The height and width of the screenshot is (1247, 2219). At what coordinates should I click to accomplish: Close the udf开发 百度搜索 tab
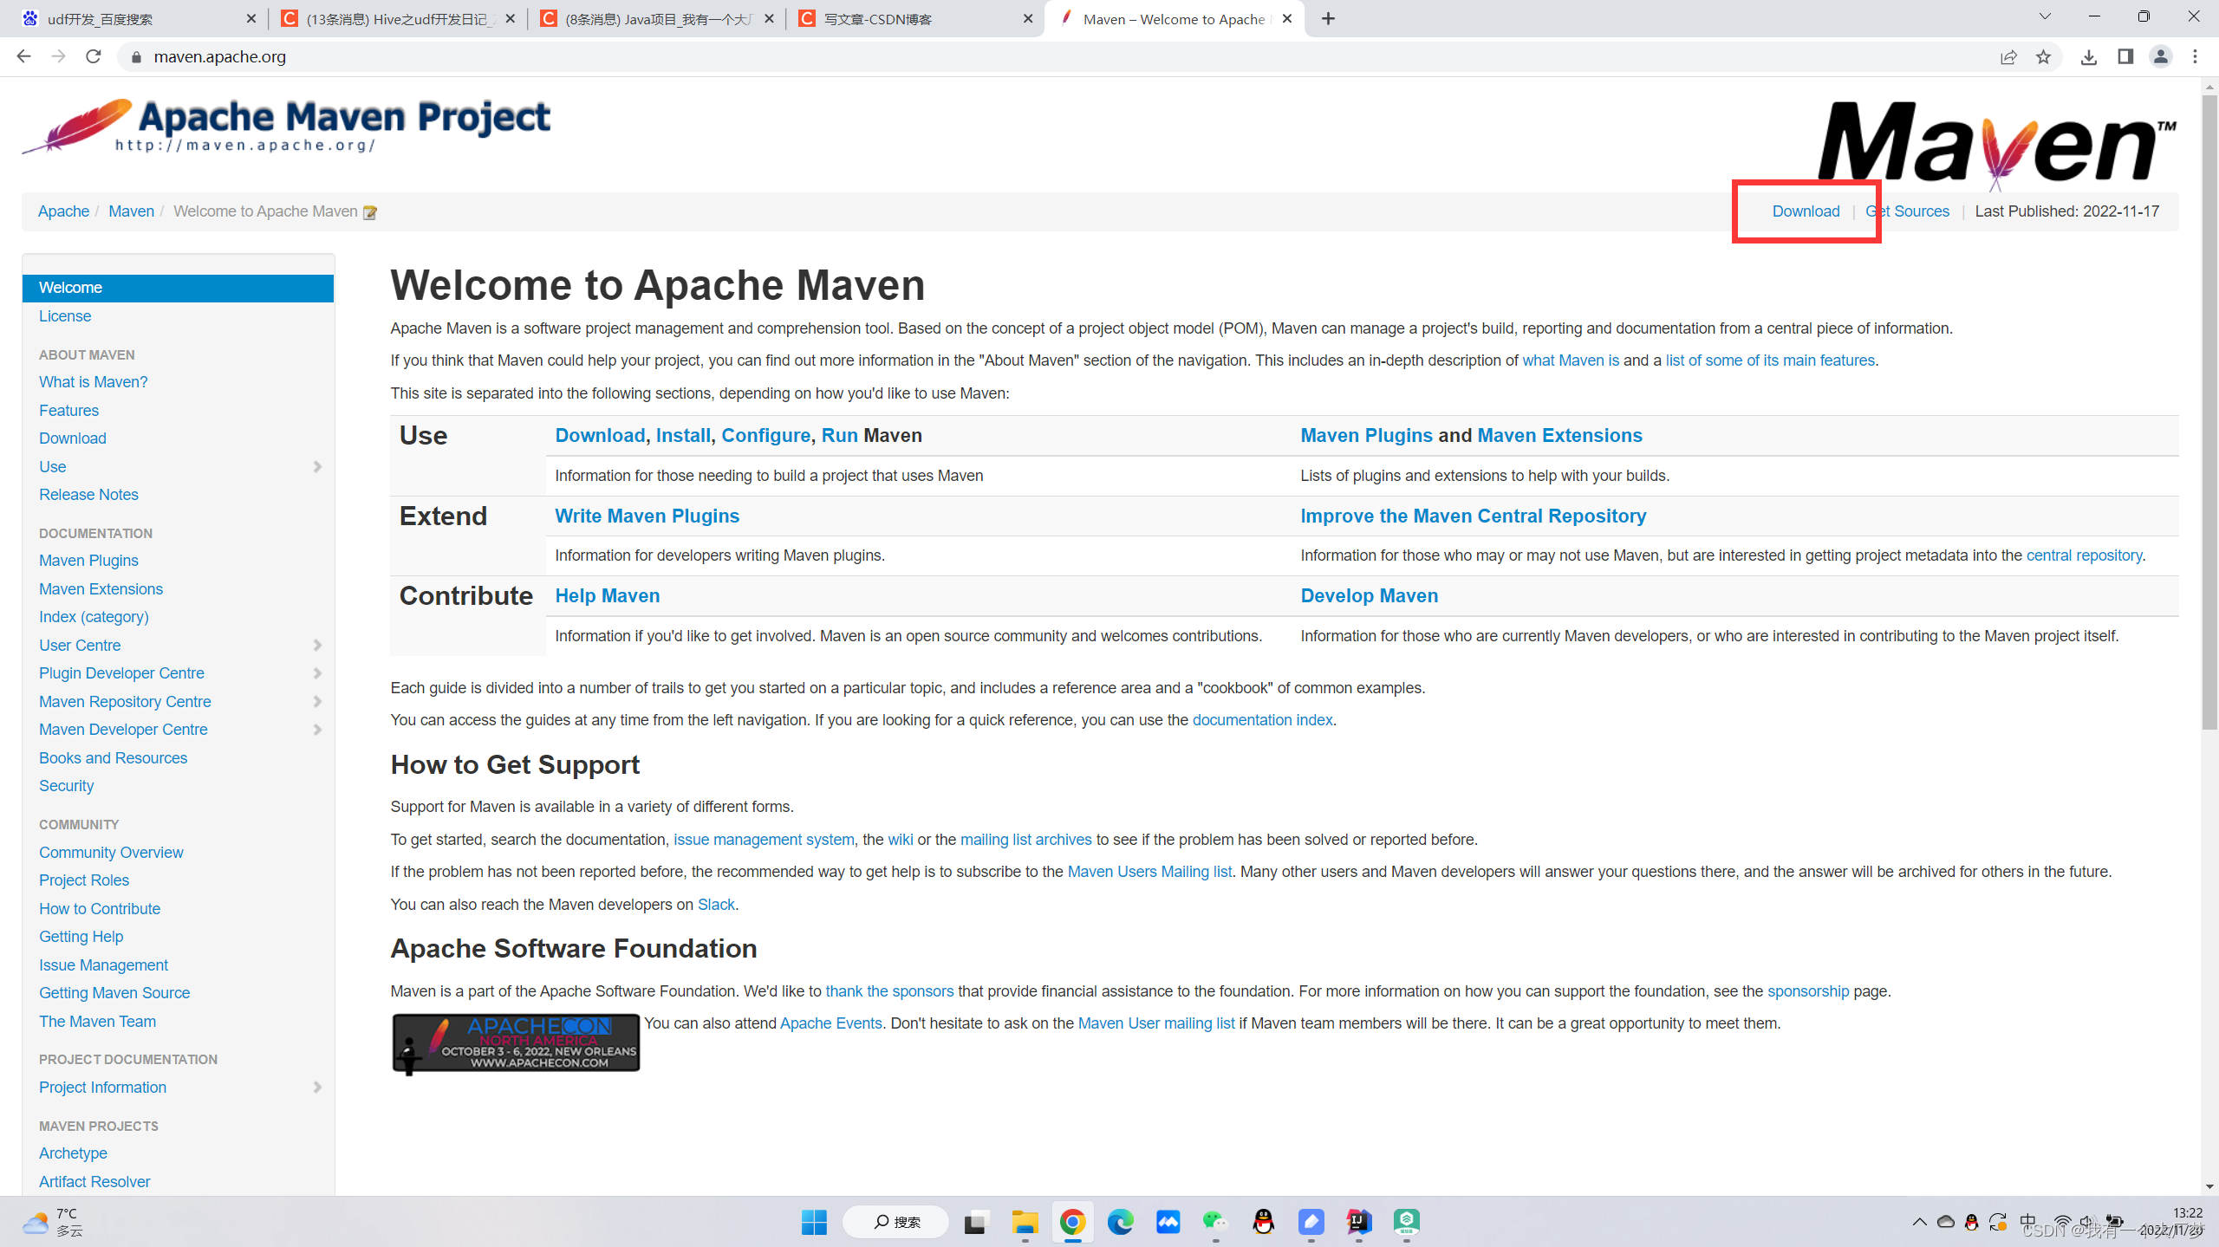point(251,18)
